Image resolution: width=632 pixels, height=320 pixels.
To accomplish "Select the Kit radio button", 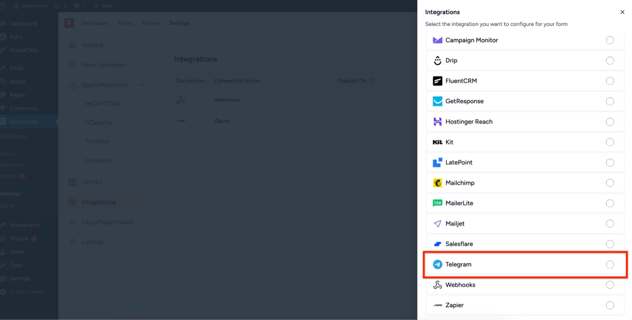I will 610,142.
